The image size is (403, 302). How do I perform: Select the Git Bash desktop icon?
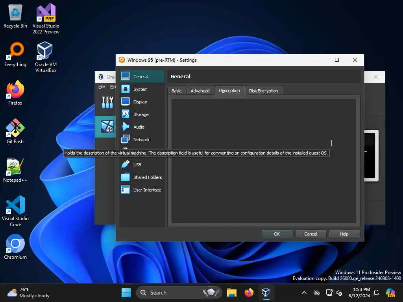pos(15,131)
